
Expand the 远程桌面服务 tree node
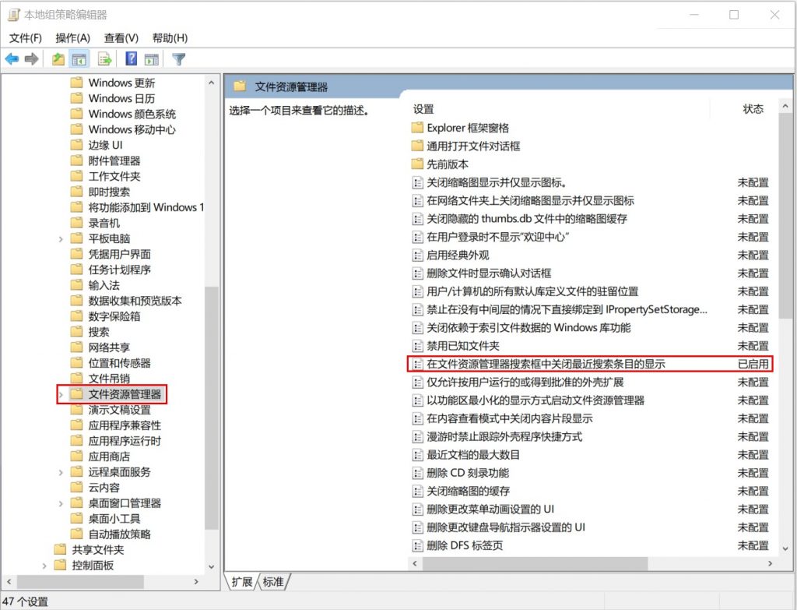coord(61,472)
